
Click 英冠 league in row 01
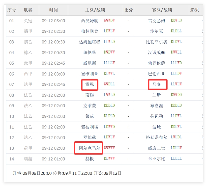coord(28,21)
